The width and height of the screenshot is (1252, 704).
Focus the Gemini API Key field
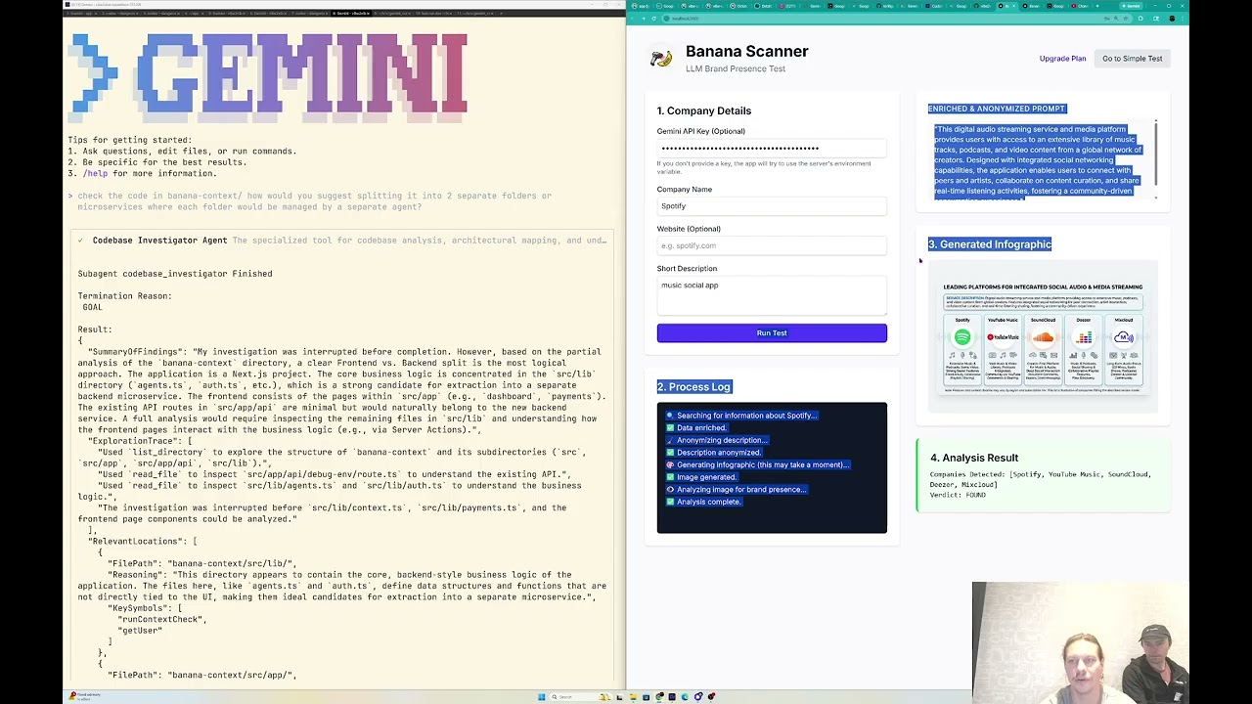[x=772, y=149]
